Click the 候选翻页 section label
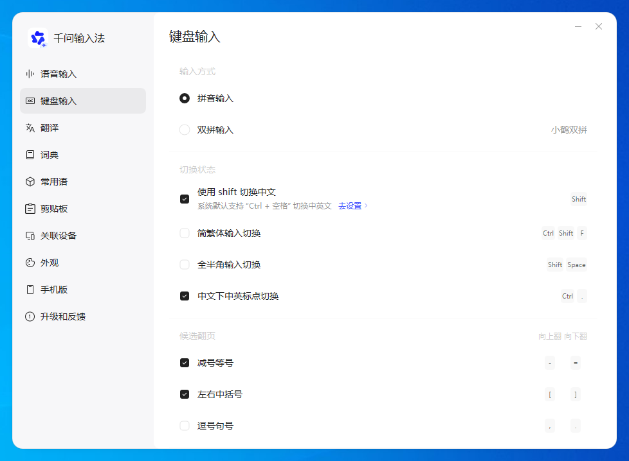Screen dimensions: 629x461 197,336
